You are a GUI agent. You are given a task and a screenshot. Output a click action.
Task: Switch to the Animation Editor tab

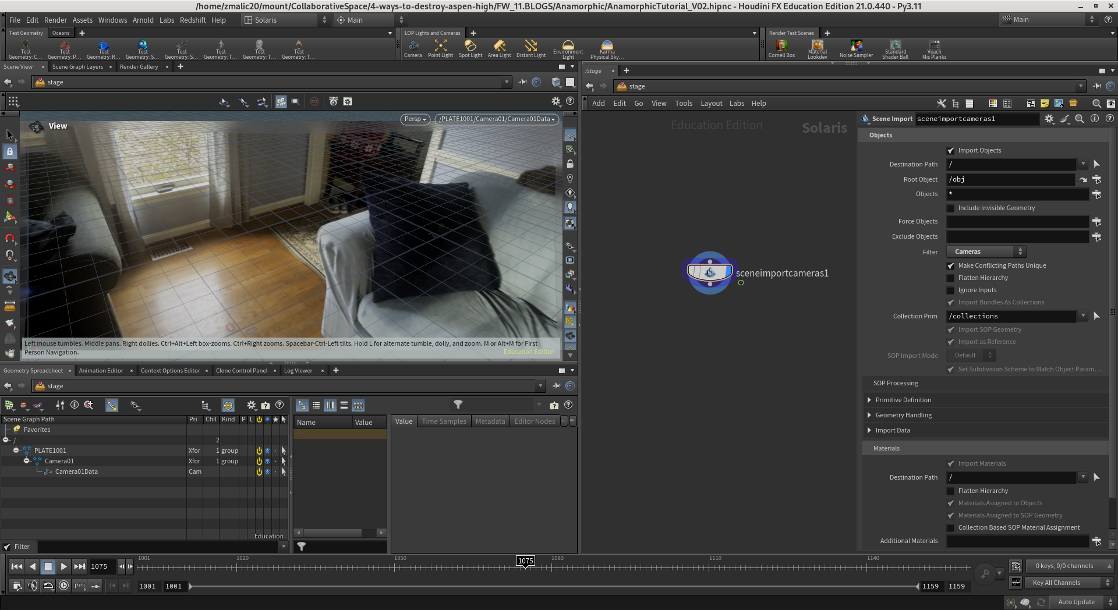pos(101,371)
